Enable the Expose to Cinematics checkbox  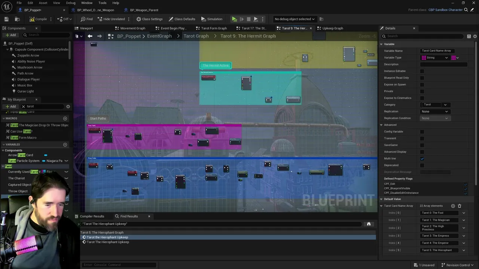pyautogui.click(x=422, y=98)
